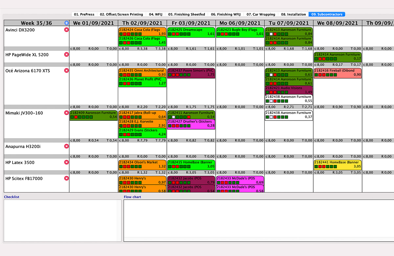Click the HP PageWide XL 5200 machine name

(27, 55)
